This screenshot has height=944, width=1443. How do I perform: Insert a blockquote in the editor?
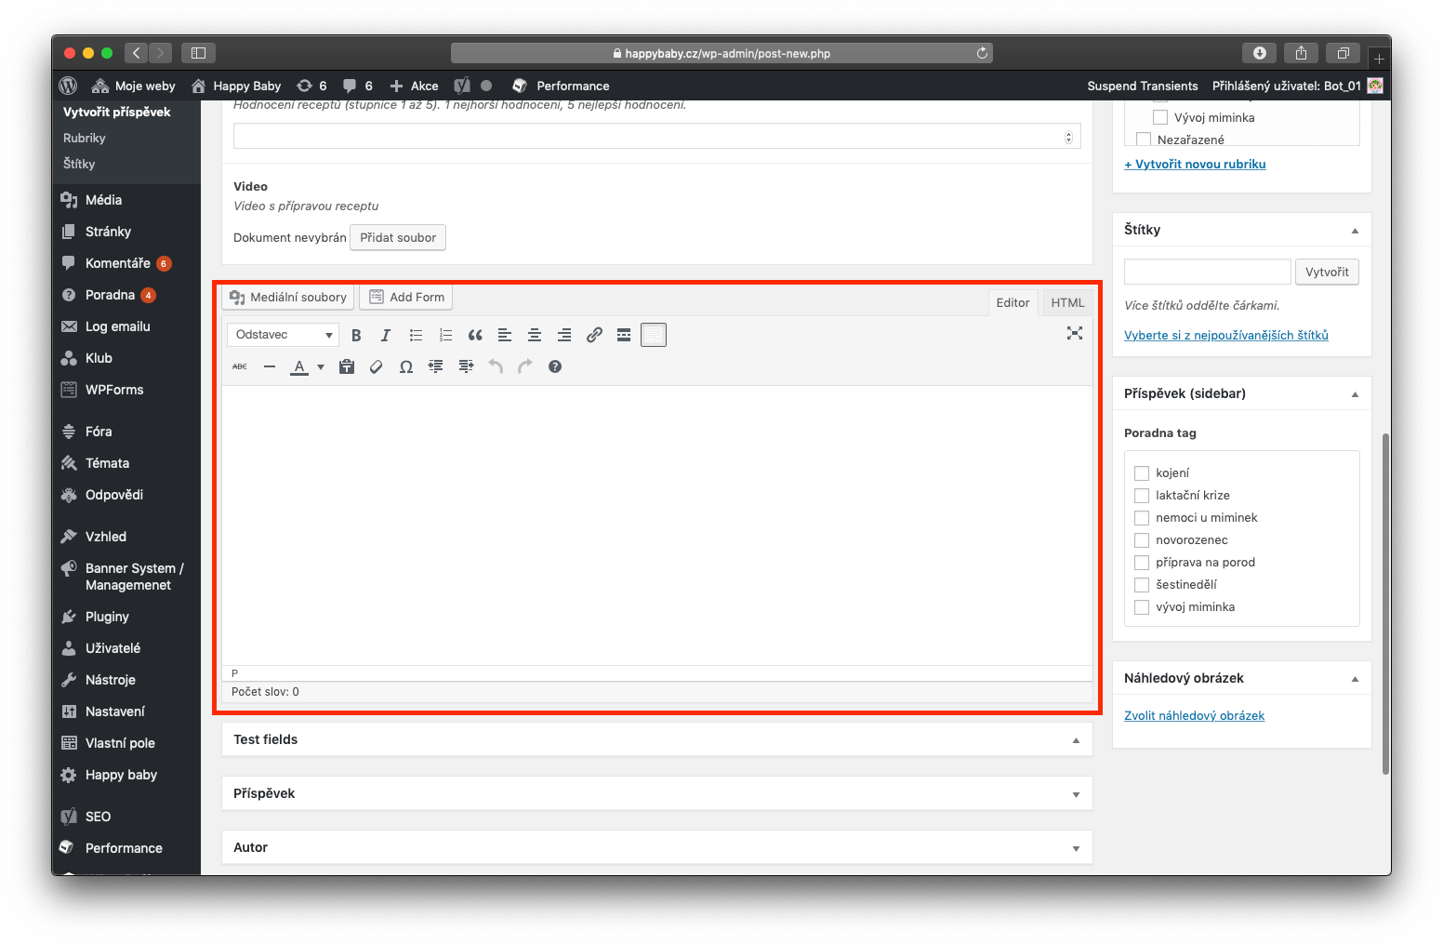(475, 335)
